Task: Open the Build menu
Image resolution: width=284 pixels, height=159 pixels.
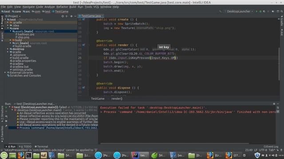Action: coord(73,7)
